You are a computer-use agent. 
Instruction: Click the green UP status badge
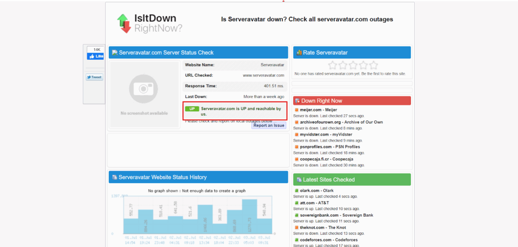192,109
